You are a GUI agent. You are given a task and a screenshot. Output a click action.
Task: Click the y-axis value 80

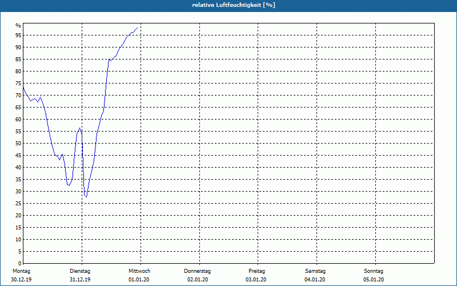tap(18, 71)
